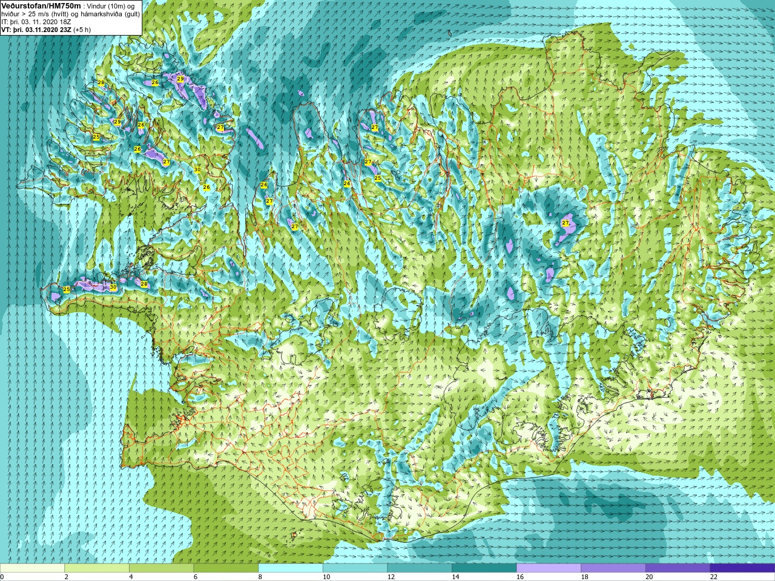Click the yellow 30 gust marker on Snæfellsnes peninsula
The image size is (775, 581).
tap(113, 287)
